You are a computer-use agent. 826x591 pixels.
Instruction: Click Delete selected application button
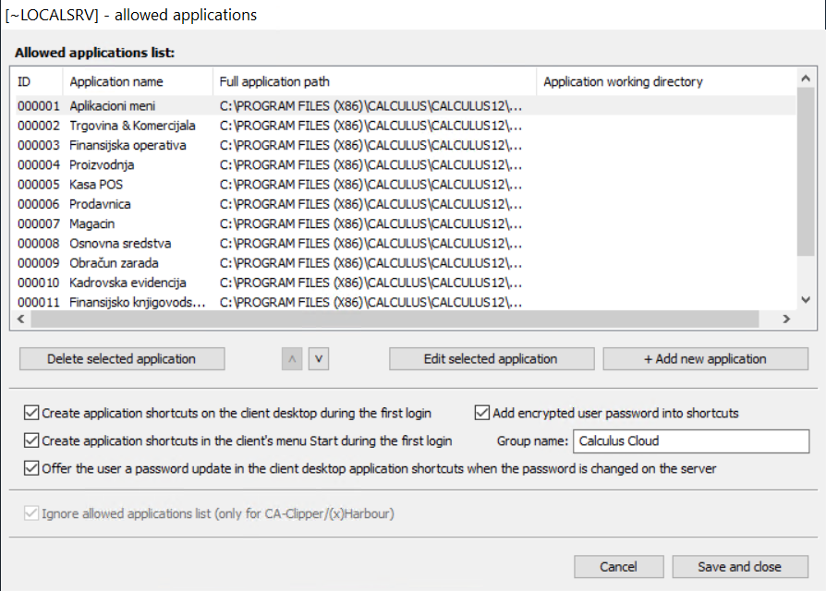pos(121,359)
